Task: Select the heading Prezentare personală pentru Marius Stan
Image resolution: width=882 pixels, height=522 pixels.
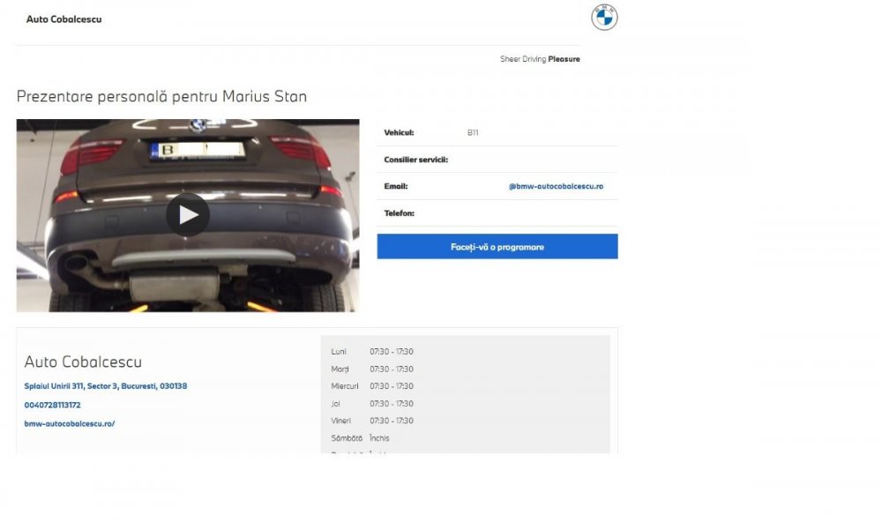Action: click(x=161, y=96)
